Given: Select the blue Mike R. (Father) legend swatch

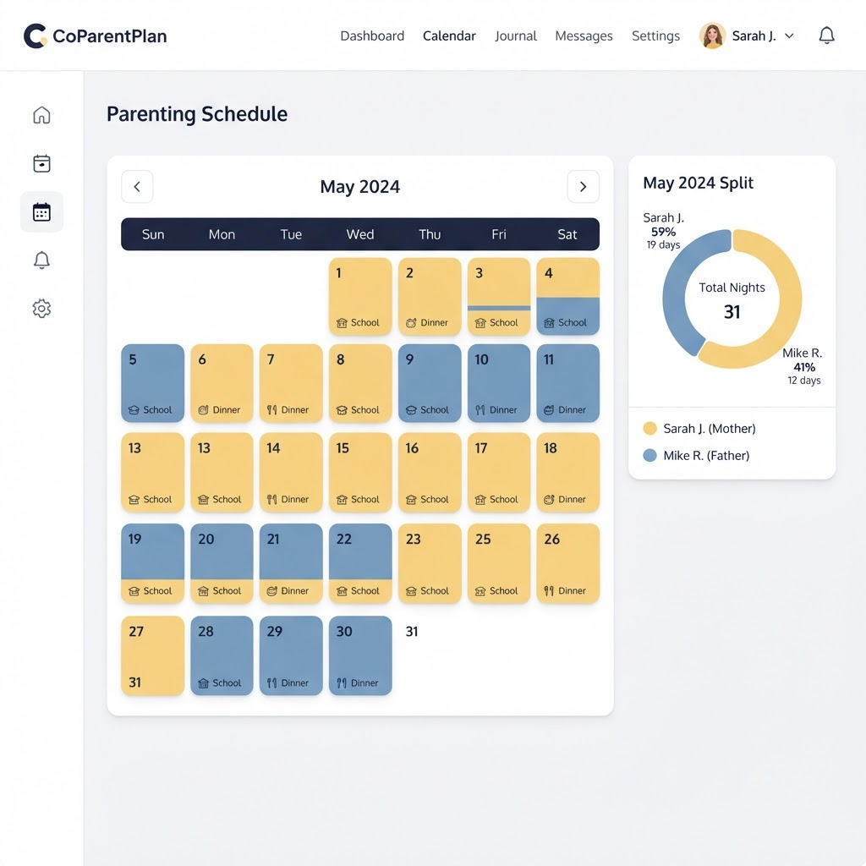Looking at the screenshot, I should tap(650, 456).
